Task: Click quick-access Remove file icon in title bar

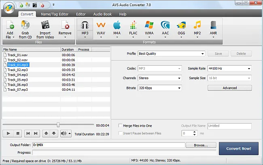Action: tap(42, 5)
